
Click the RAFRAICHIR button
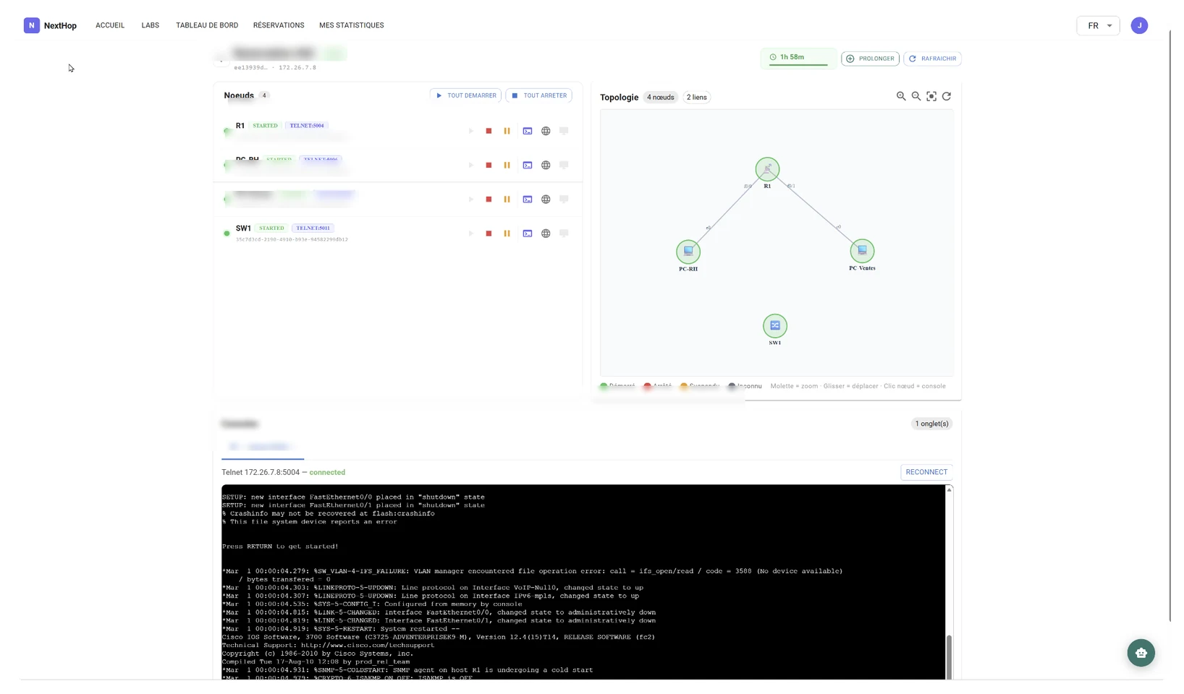932,59
